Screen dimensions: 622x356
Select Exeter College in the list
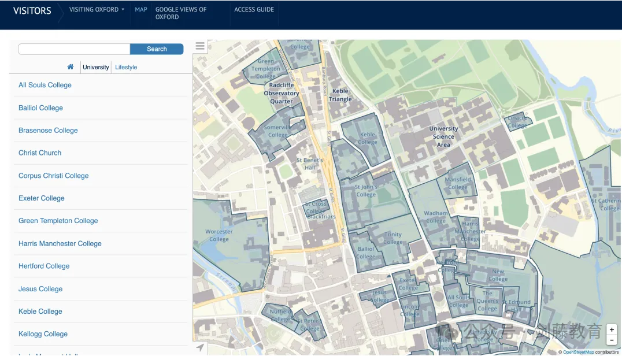click(x=41, y=198)
